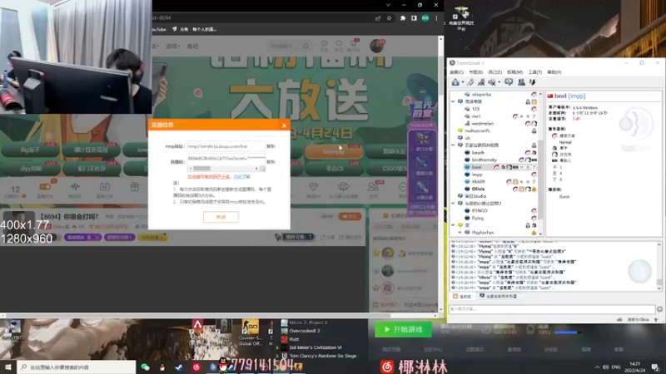Open the 连接(C) menu in TeamSpeak
The image size is (666, 374).
456,72
